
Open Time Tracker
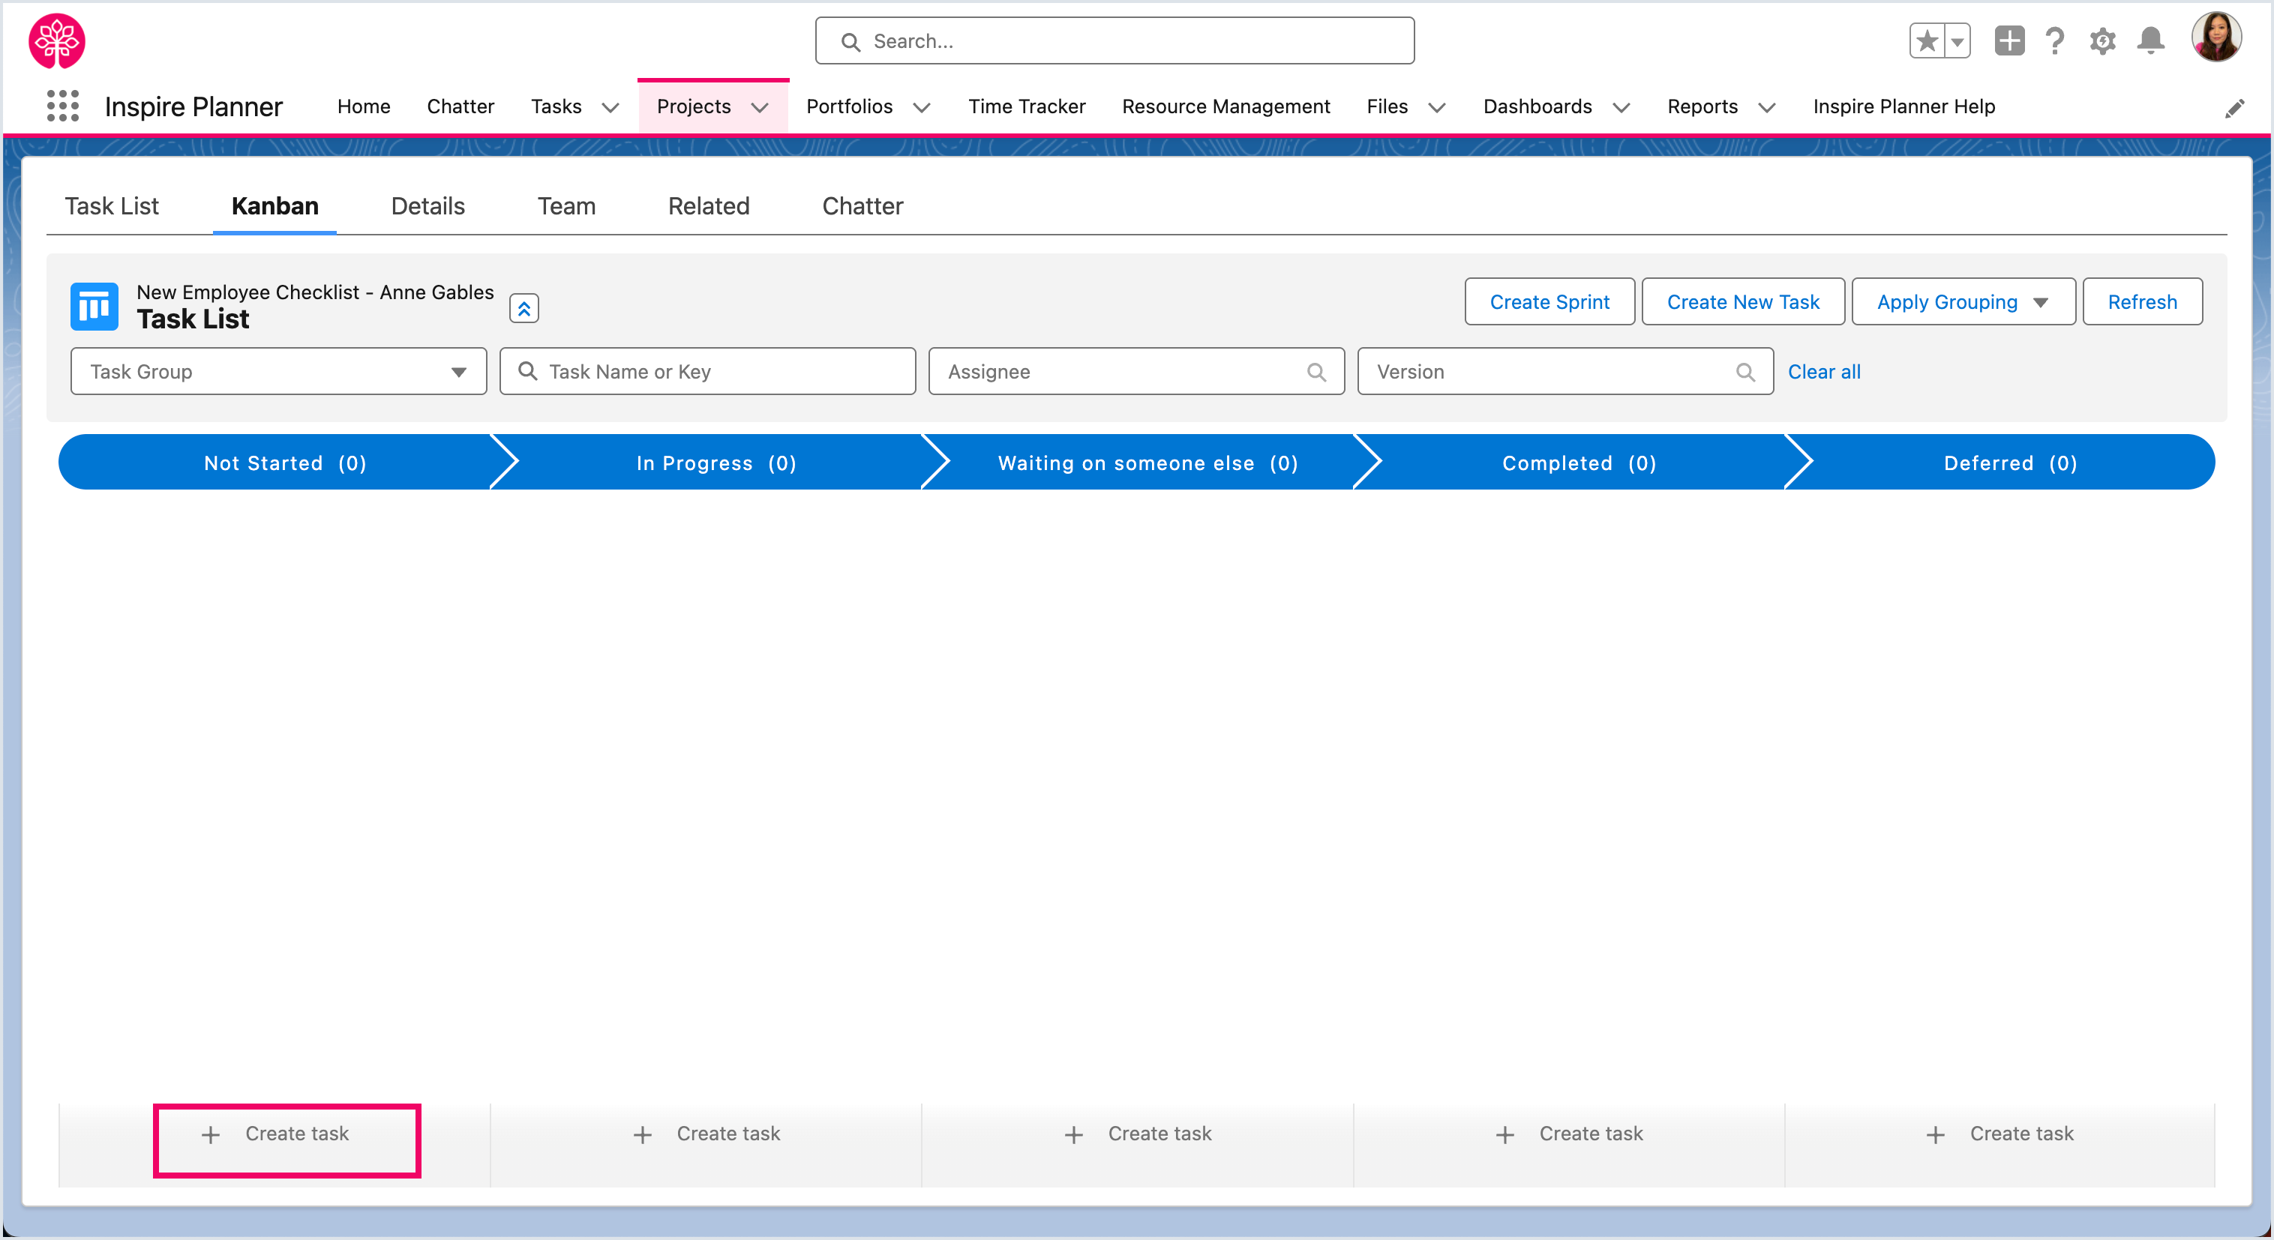[1027, 106]
